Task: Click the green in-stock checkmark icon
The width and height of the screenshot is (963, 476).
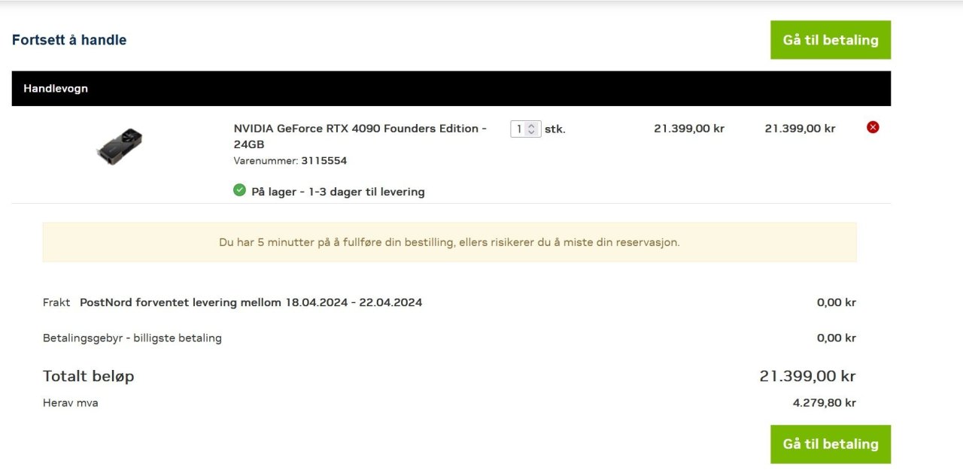Action: point(239,190)
